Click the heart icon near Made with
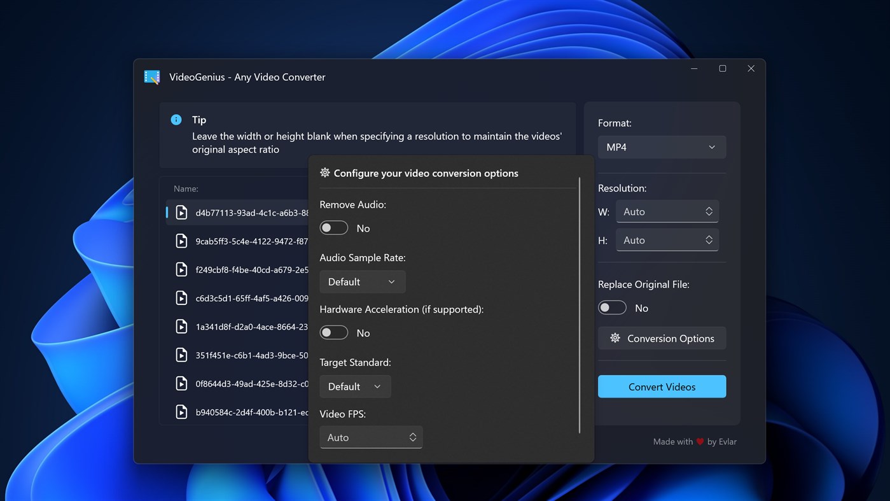Viewport: 890px width, 501px height. coord(699,441)
